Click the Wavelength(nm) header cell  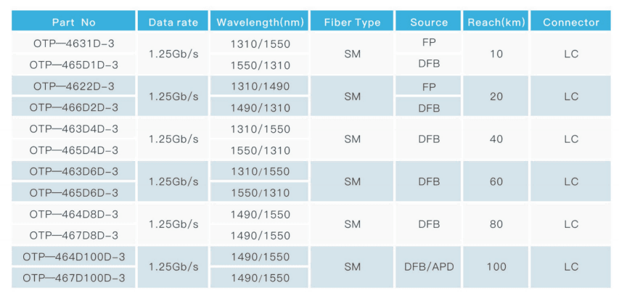click(x=259, y=22)
